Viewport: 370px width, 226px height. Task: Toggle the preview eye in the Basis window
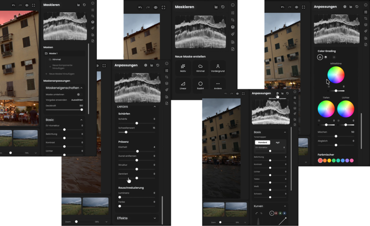click(x=237, y=94)
